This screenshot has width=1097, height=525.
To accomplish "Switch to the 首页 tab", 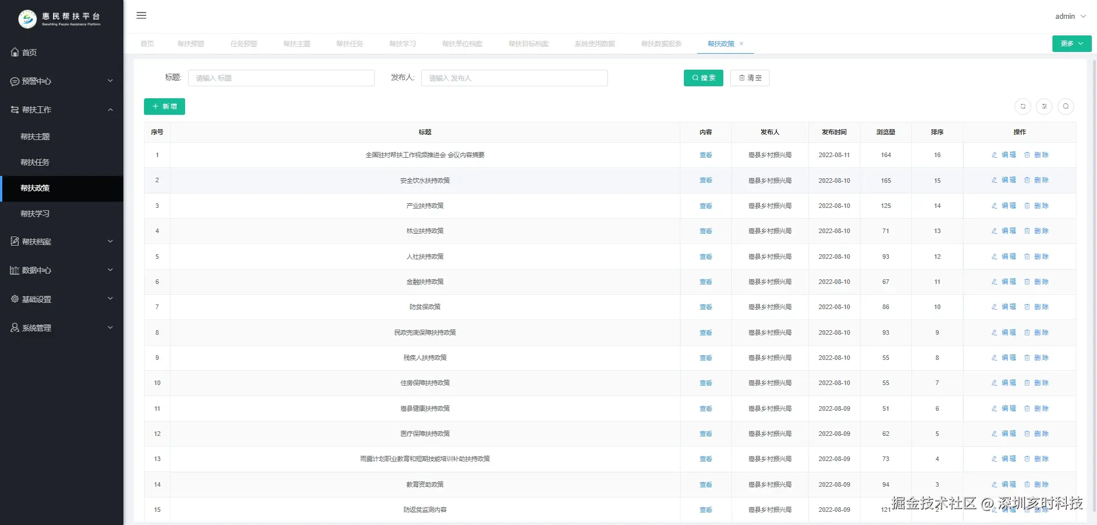I will tap(147, 44).
